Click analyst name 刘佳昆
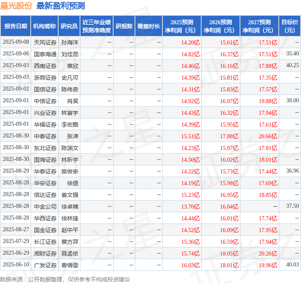This screenshot has height=283, width=301. [70, 54]
